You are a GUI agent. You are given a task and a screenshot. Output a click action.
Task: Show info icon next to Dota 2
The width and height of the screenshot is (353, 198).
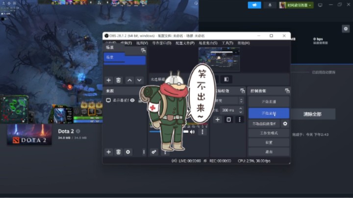click(x=78, y=131)
